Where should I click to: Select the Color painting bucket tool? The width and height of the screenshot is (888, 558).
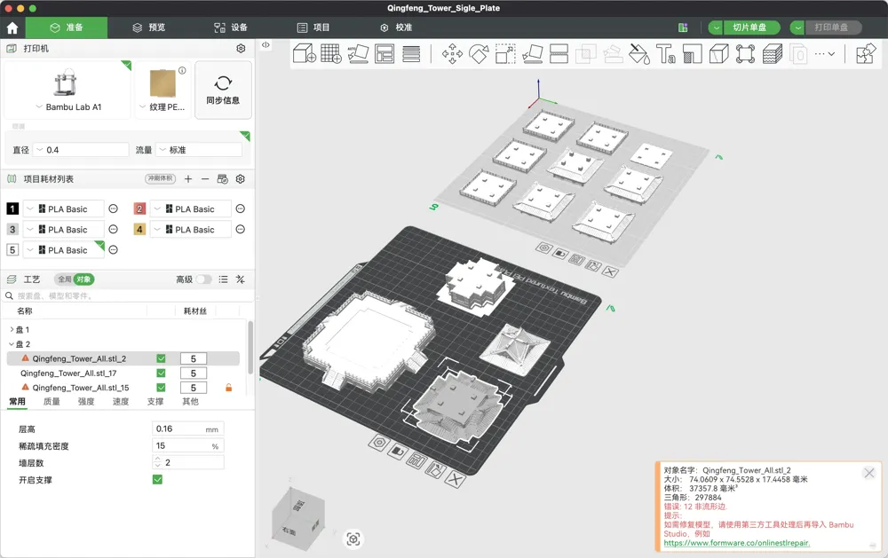(x=638, y=54)
